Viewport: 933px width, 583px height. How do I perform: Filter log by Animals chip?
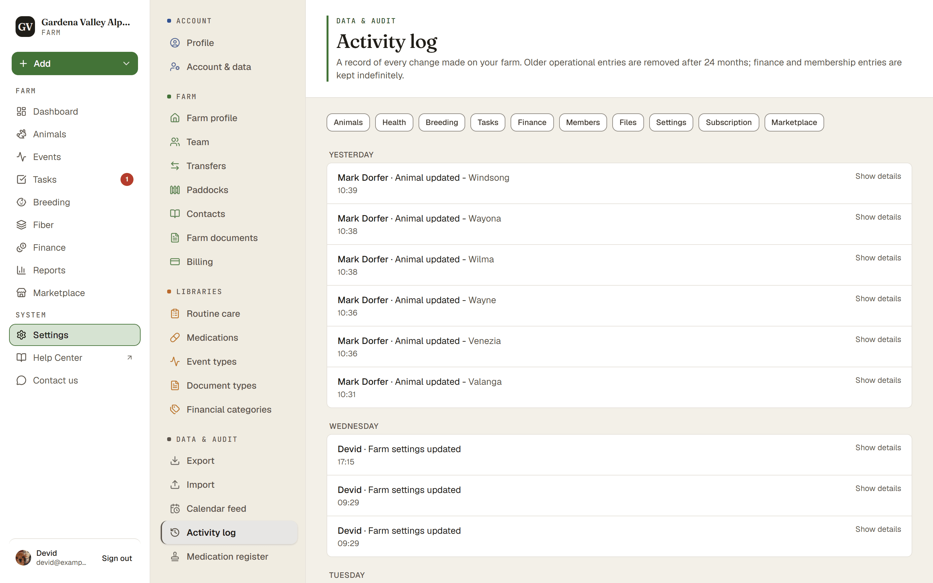[348, 122]
